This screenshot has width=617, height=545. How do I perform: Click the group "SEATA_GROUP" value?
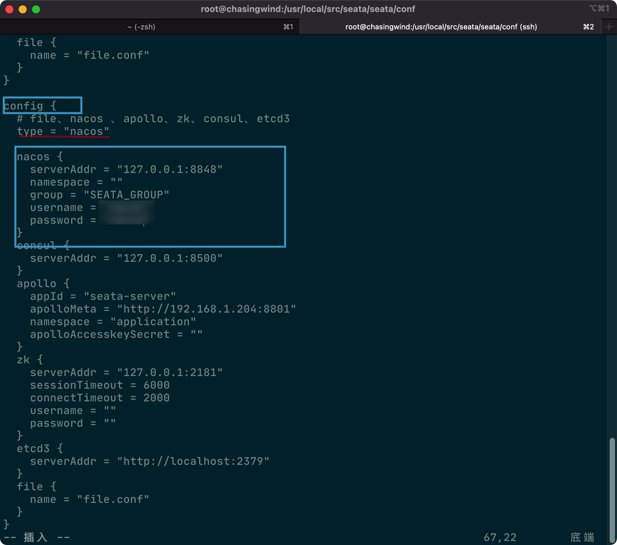pos(126,195)
